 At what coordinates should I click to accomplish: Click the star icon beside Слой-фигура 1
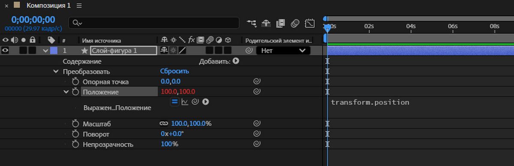point(84,51)
